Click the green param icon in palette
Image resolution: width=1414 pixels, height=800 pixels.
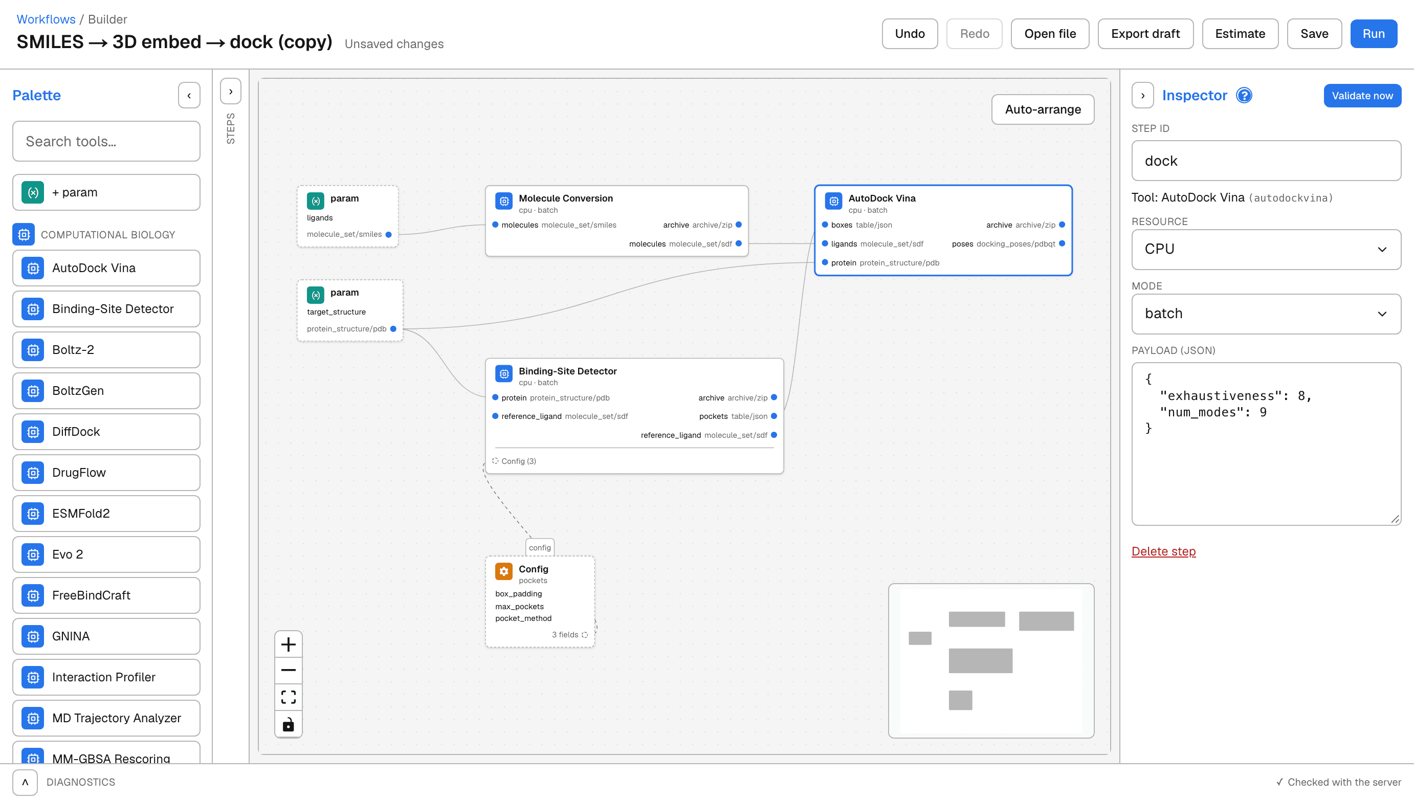click(x=33, y=192)
